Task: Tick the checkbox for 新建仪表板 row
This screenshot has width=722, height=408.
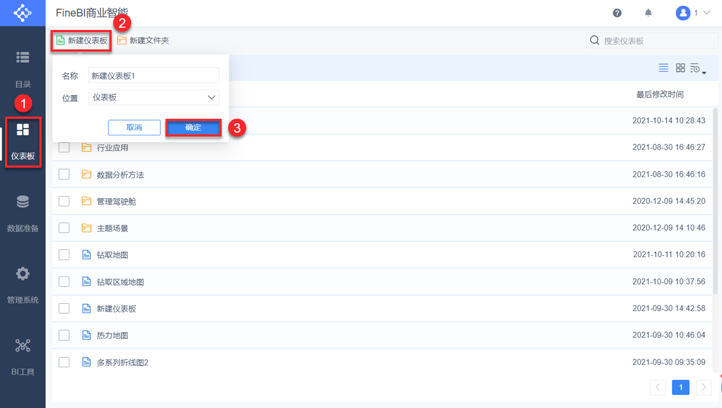Action: click(x=64, y=308)
